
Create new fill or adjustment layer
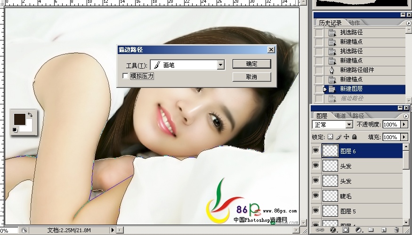[359, 230]
